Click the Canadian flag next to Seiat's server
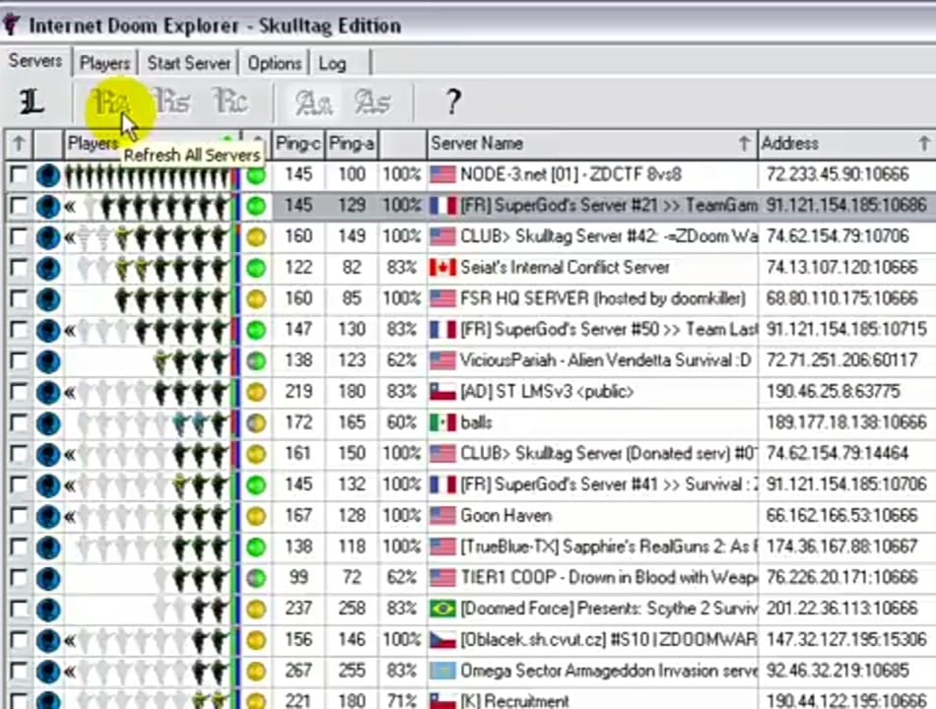Screen dimensions: 936x709 point(442,268)
